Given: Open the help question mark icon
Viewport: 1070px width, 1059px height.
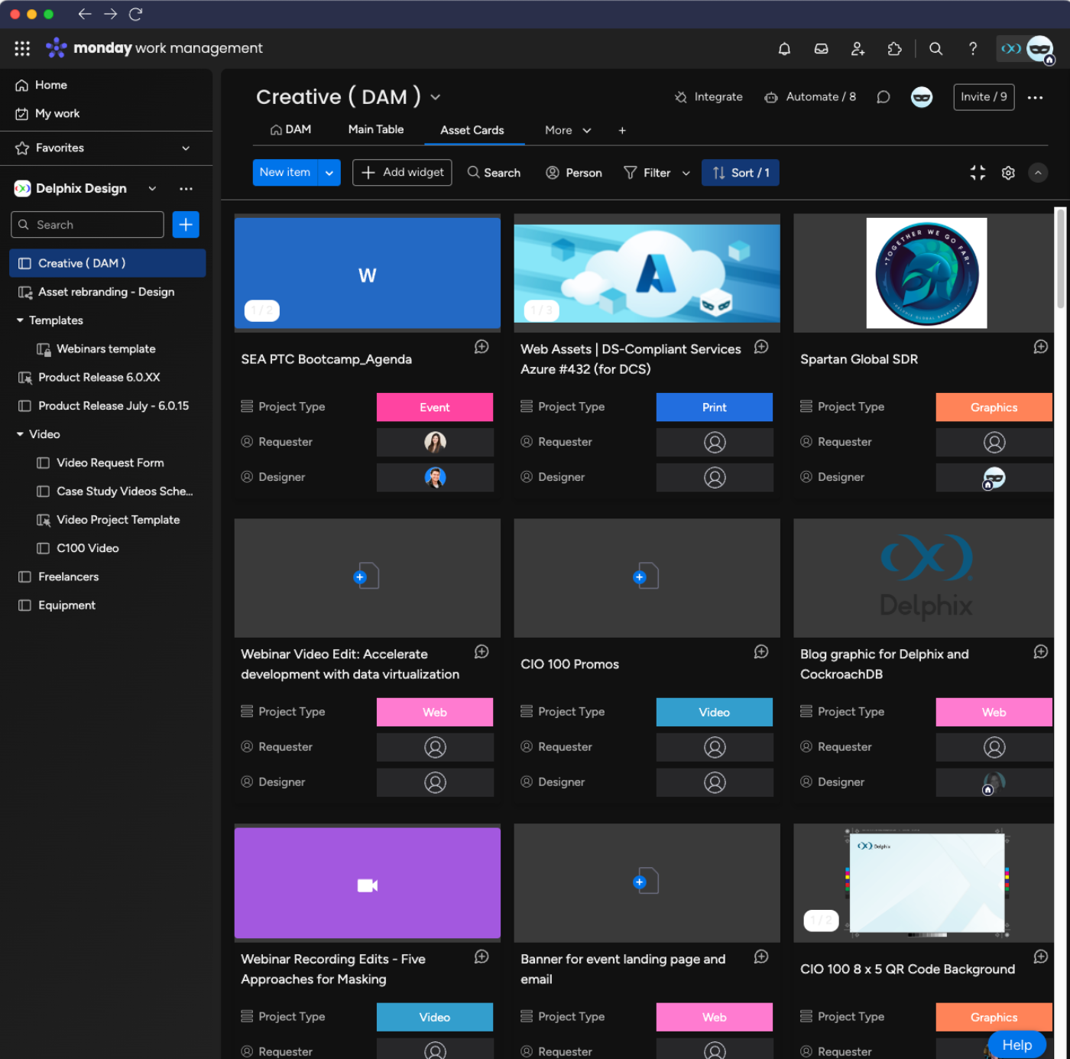Looking at the screenshot, I should [972, 49].
